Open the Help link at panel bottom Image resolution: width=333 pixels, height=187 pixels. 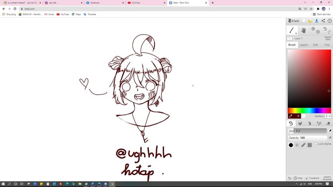coord(298,178)
